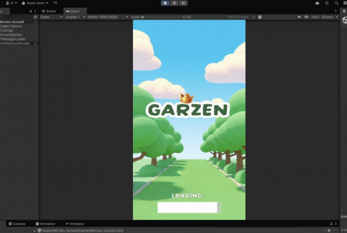Pause the running game
347x233 pixels.
(x=173, y=3)
